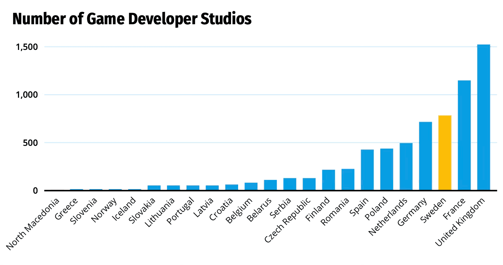Select the Germany bar
This screenshot has height=265, width=503.
click(426, 156)
